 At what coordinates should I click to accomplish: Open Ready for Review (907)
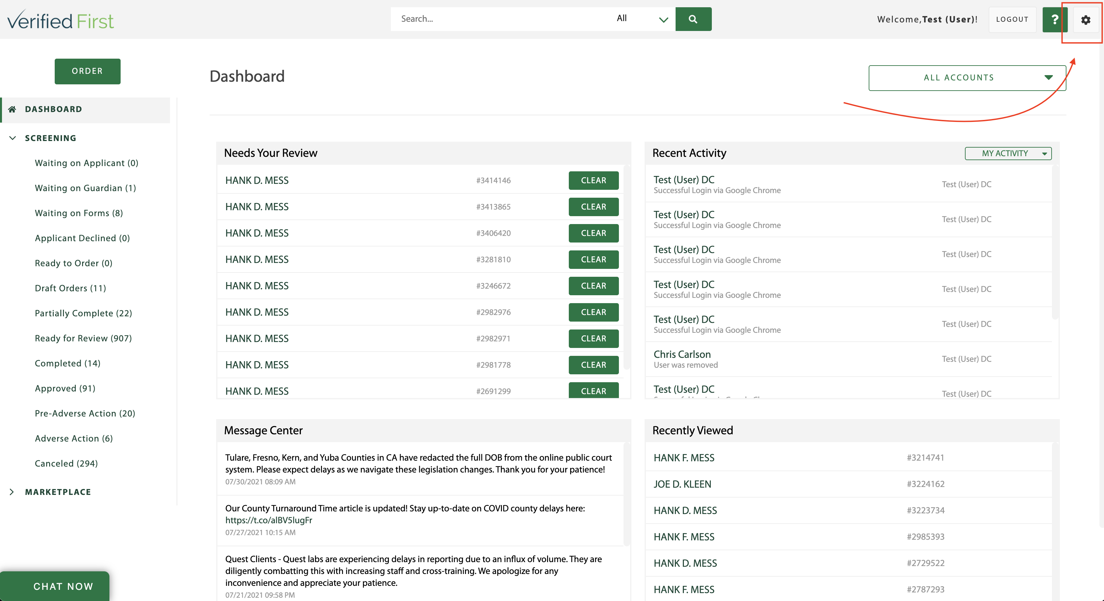pos(83,338)
